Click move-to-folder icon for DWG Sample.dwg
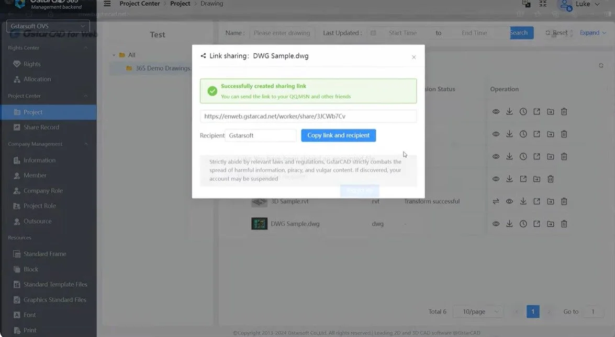The width and height of the screenshot is (615, 337). click(550, 224)
